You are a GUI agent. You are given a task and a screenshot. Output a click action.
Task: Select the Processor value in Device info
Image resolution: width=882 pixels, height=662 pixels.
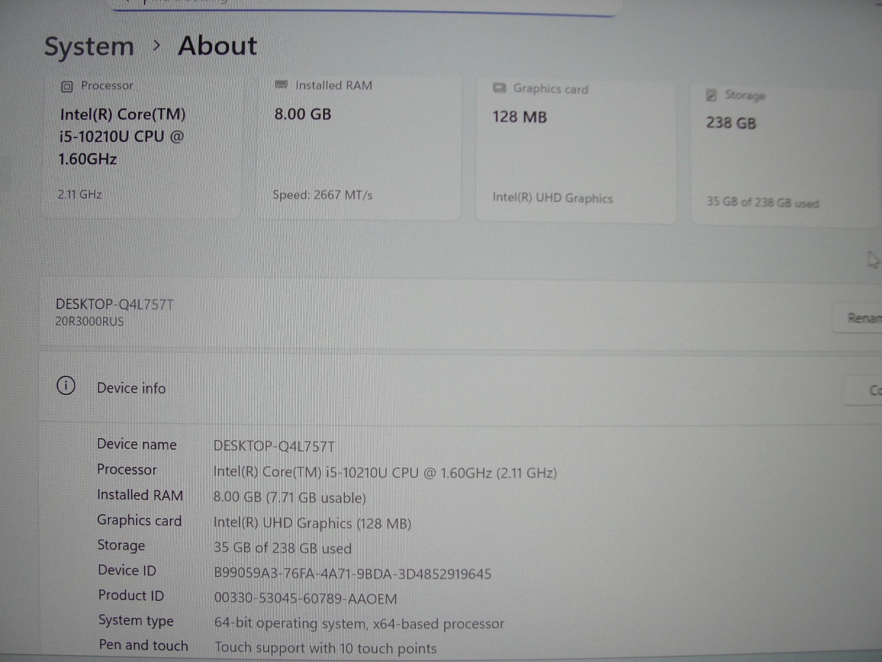385,473
